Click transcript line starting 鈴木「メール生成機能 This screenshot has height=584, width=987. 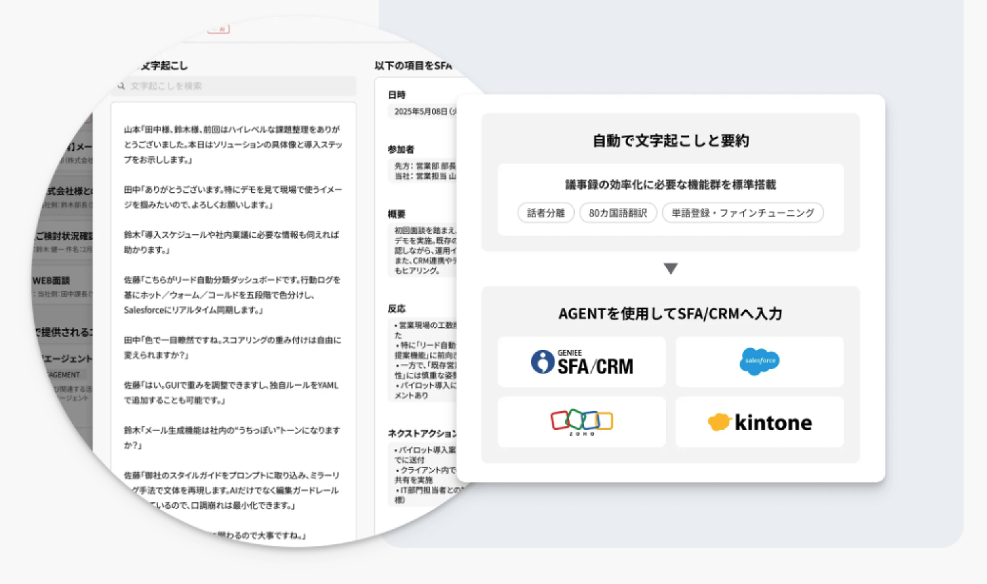tap(232, 438)
